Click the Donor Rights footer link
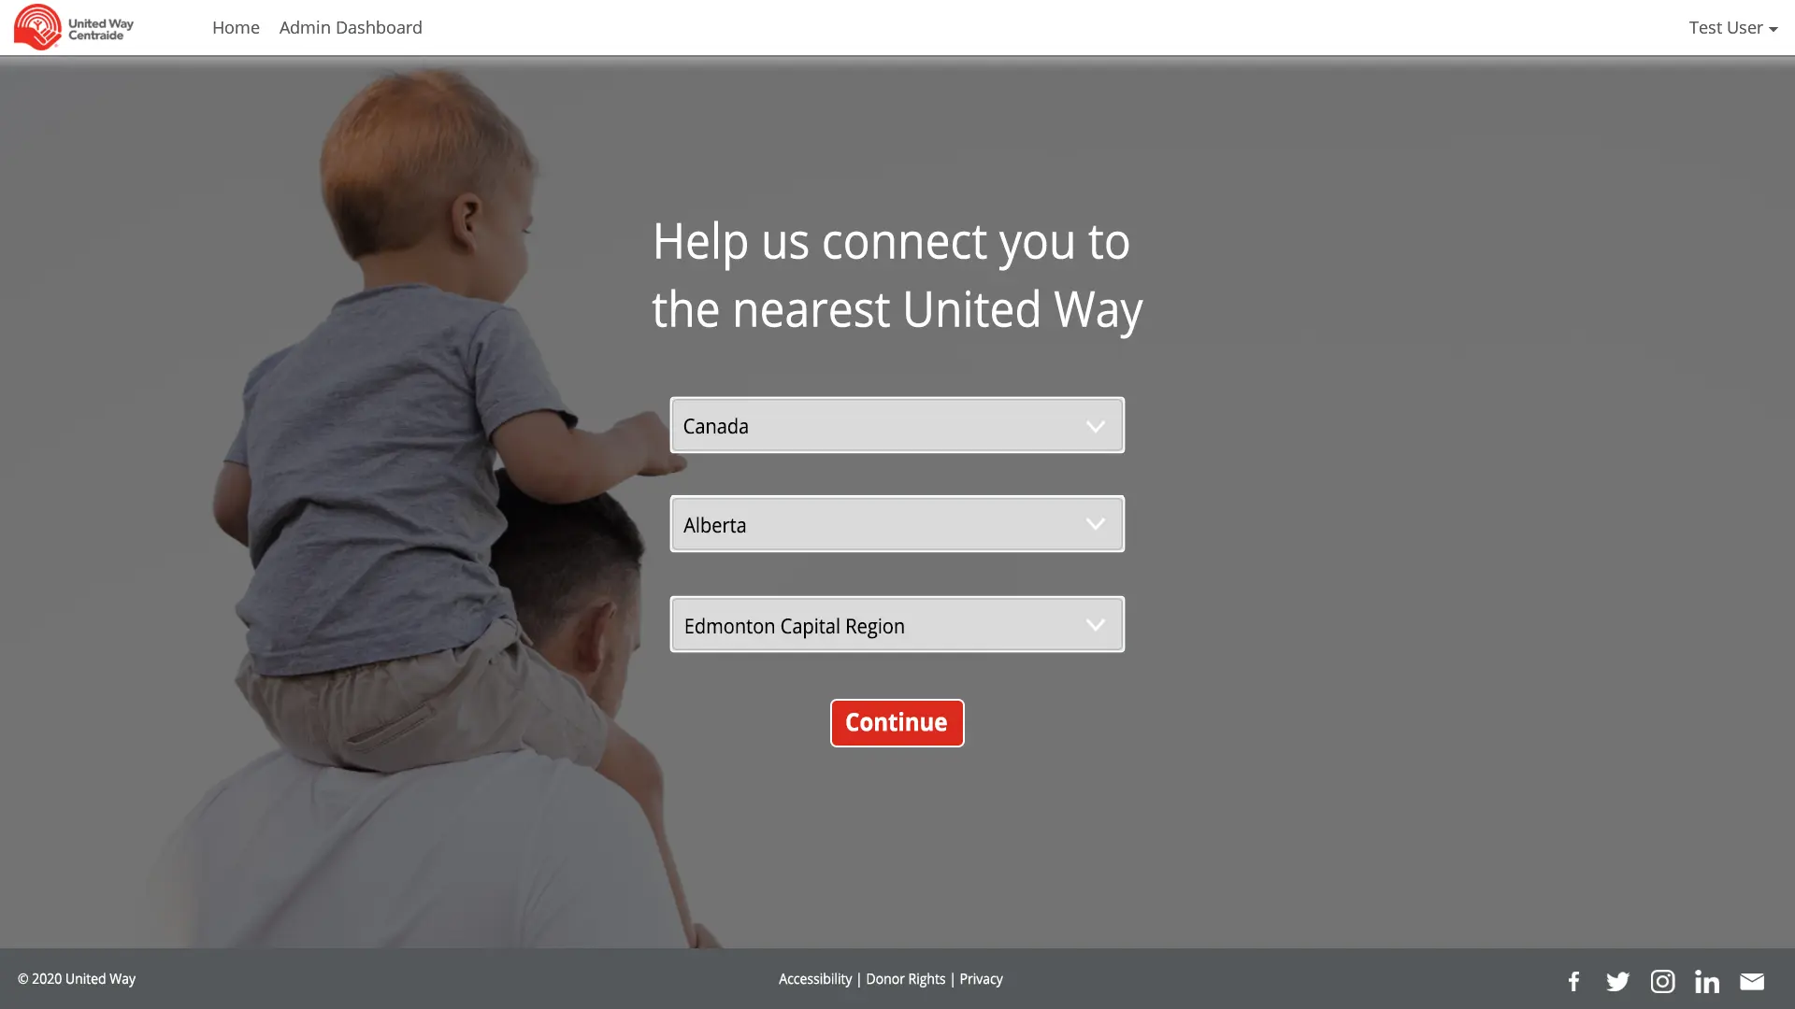This screenshot has height=1009, width=1795. [905, 978]
